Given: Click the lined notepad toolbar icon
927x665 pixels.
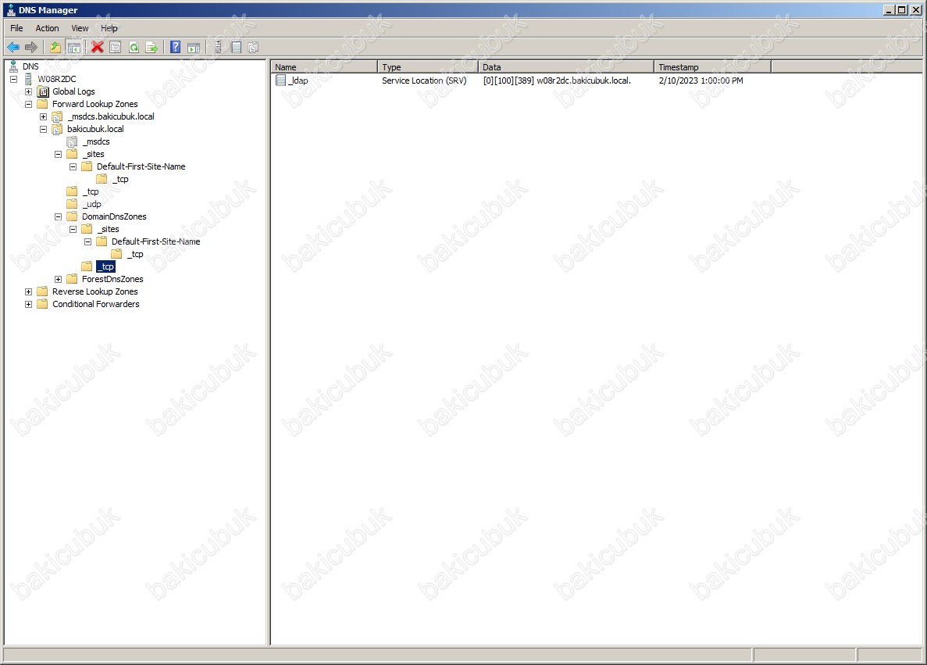Looking at the screenshot, I should (x=236, y=48).
